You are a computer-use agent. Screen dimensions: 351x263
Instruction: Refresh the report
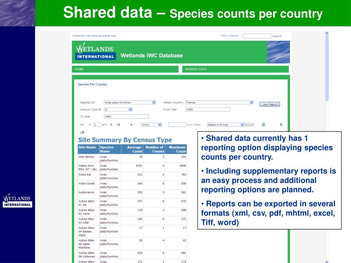point(263,125)
